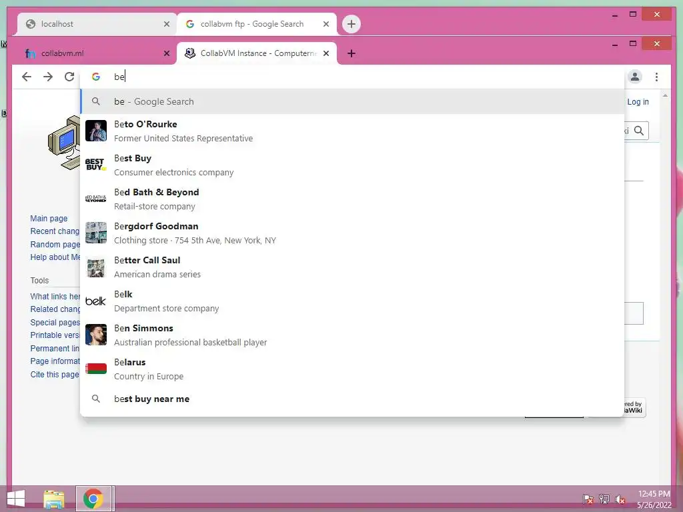Click the Belk logo icon

pyautogui.click(x=96, y=301)
